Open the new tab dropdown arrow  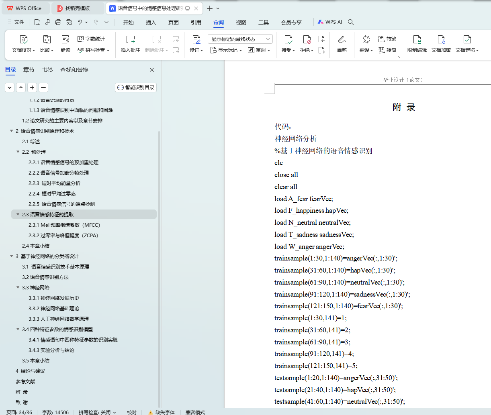[x=218, y=8]
